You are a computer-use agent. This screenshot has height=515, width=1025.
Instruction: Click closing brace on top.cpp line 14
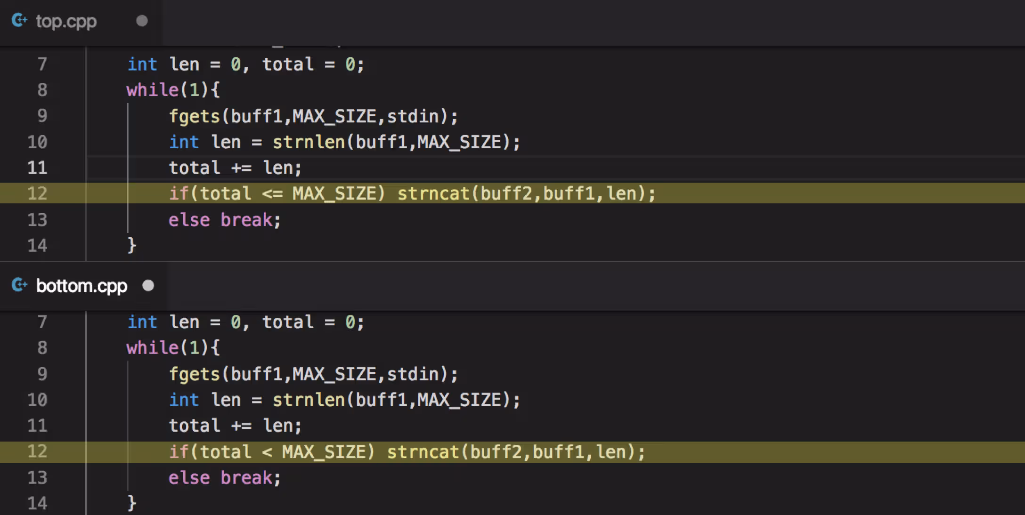(132, 245)
